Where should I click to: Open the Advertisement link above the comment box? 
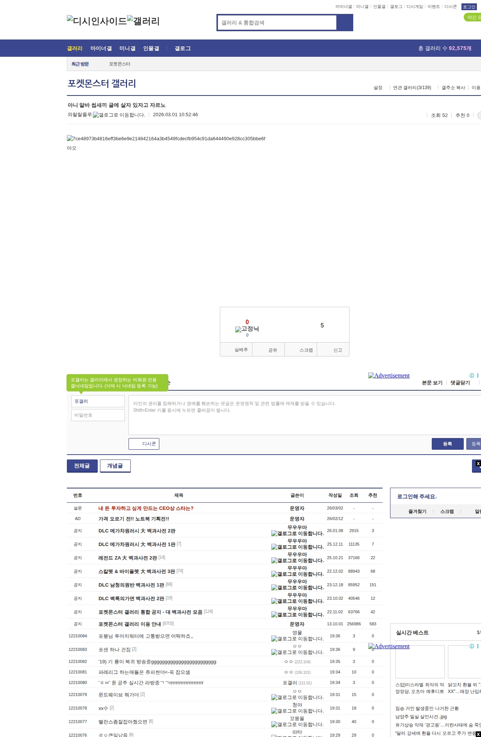pos(389,376)
